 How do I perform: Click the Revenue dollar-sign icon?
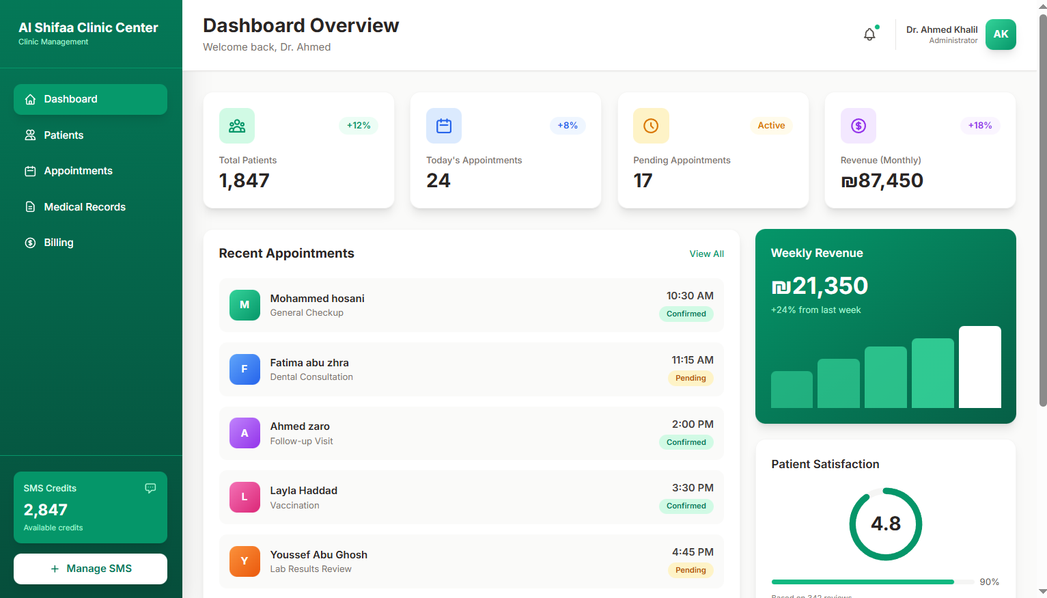858,126
